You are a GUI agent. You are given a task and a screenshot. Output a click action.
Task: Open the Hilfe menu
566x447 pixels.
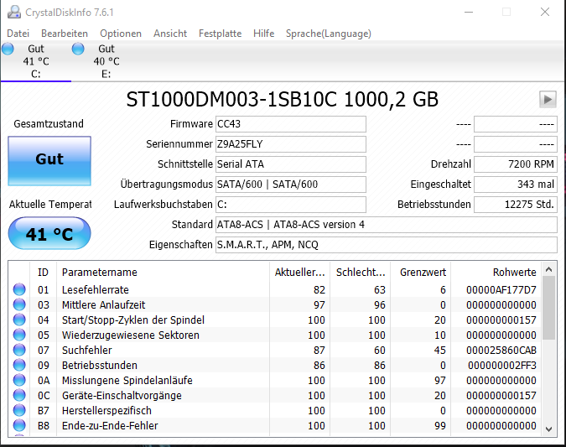pyautogui.click(x=264, y=34)
